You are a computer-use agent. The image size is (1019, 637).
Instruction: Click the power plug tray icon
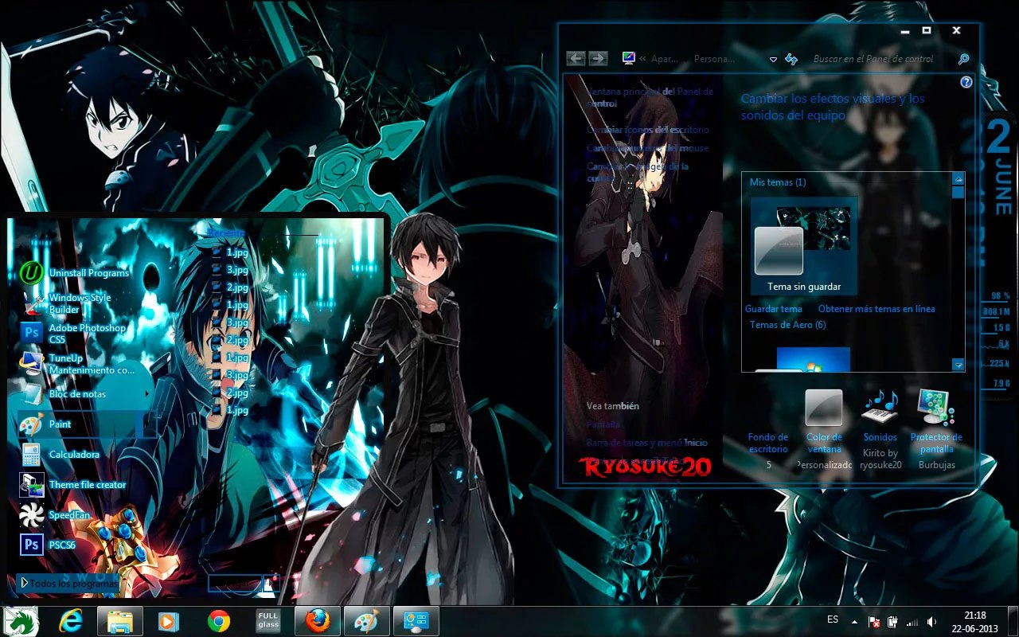(x=892, y=621)
